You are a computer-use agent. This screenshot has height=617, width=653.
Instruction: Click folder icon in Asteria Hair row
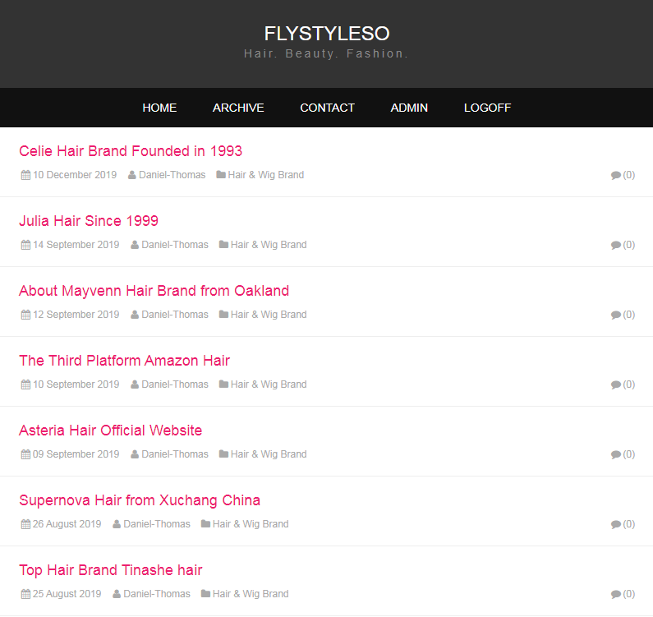coord(223,454)
